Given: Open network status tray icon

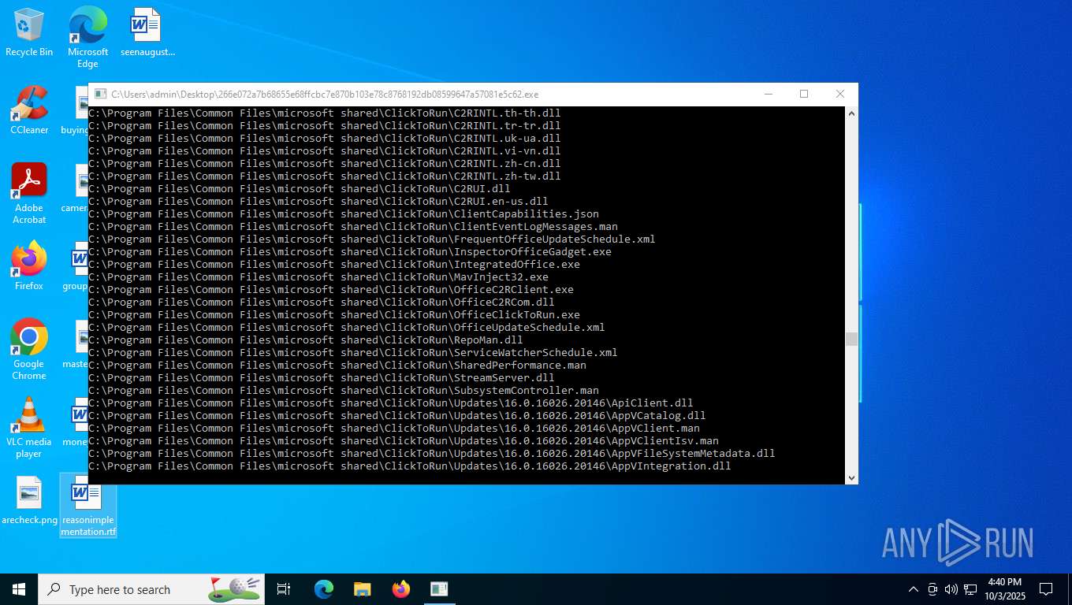Looking at the screenshot, I should click(970, 589).
